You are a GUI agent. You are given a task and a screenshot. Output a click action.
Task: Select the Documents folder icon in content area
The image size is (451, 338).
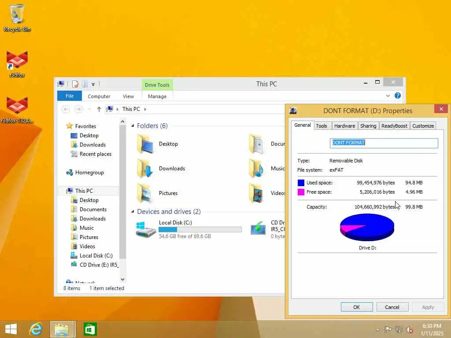tap(257, 144)
